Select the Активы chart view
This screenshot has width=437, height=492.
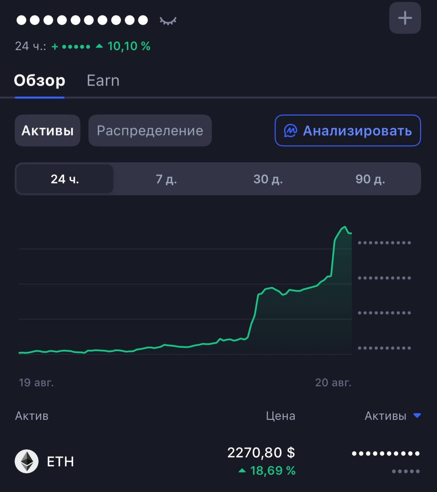click(x=47, y=131)
